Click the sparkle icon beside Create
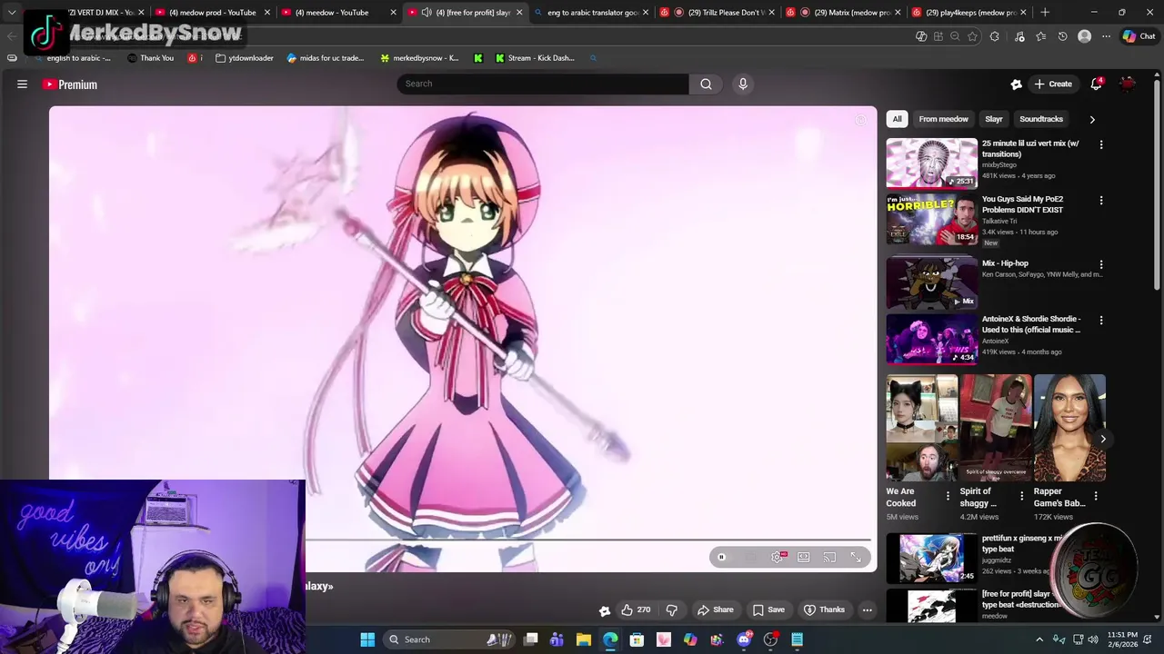The height and width of the screenshot is (654, 1164). [x=1016, y=84]
